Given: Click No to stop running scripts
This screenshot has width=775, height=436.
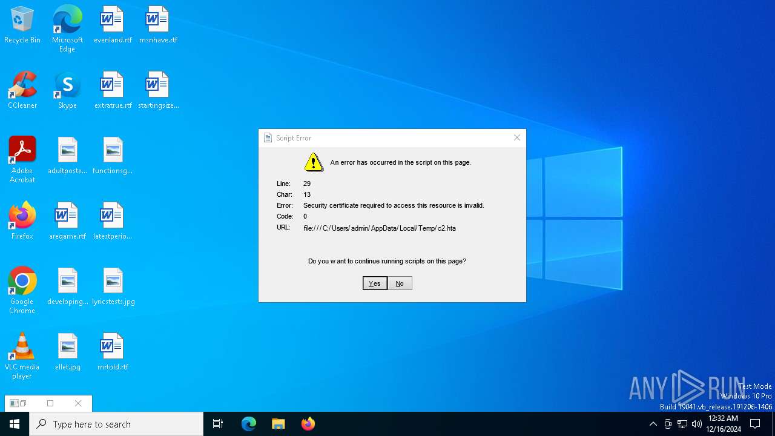Looking at the screenshot, I should [400, 283].
